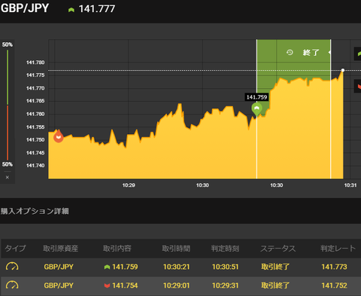361x296 pixels.
Task: Click the gauge icon in the 10:30:21 trade row
Action: coord(12,267)
